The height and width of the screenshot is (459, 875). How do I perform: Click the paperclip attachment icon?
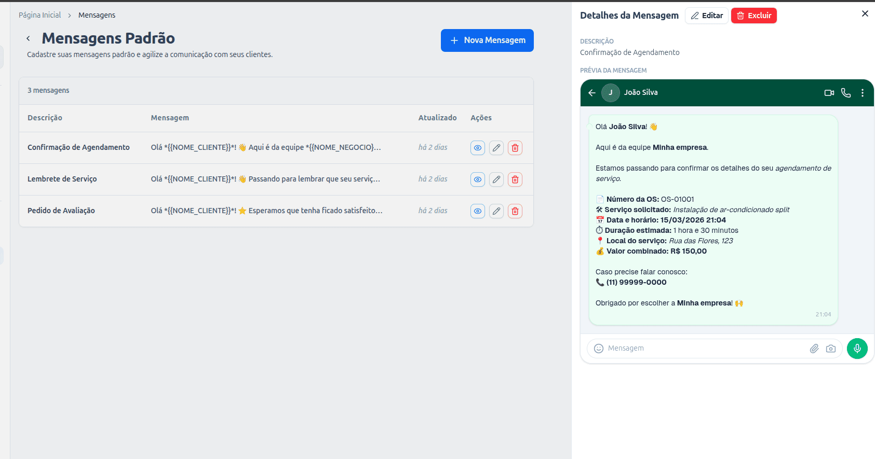click(814, 349)
